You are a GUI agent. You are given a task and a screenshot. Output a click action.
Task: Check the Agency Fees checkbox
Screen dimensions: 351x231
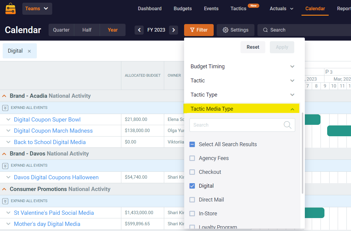point(192,158)
